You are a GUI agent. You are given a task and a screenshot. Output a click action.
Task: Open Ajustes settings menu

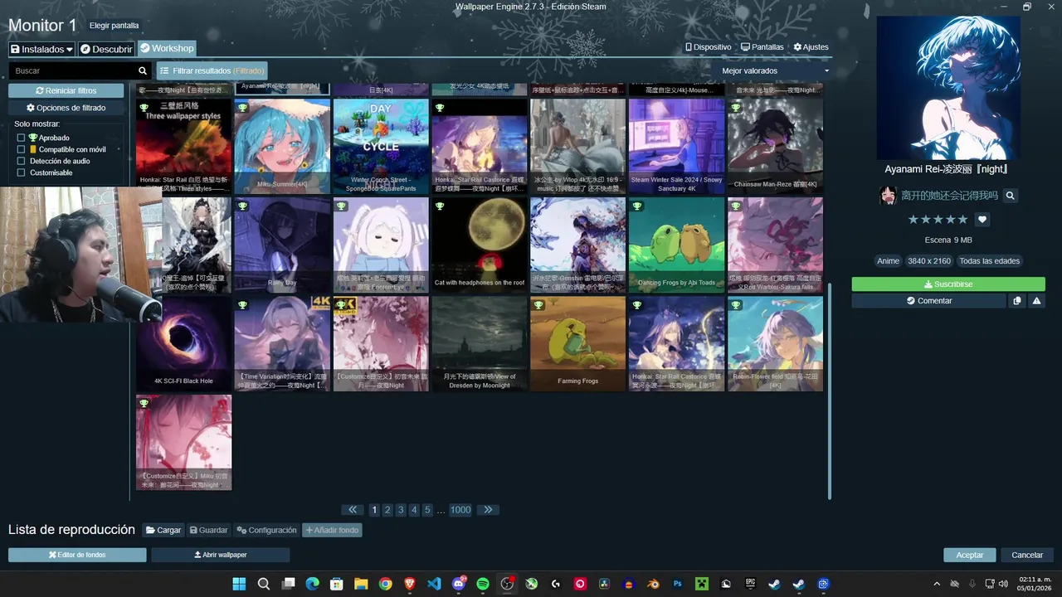pos(811,47)
